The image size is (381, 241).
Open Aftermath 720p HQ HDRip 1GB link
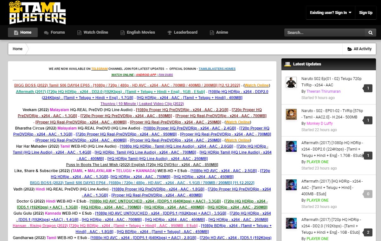[110, 91]
